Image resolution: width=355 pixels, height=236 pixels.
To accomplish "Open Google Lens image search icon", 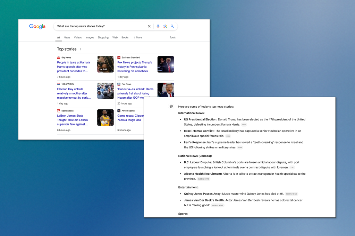I will [165, 26].
